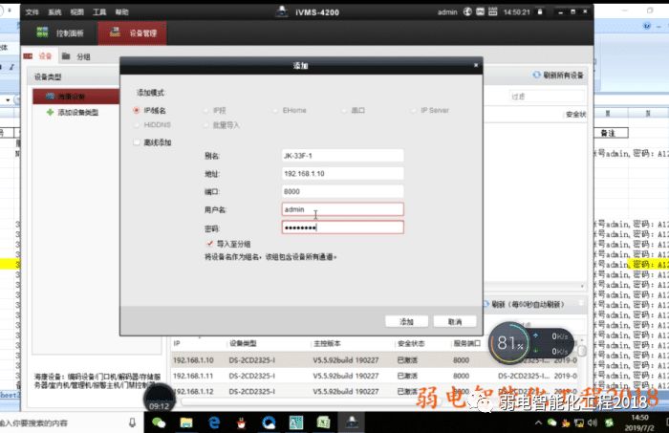Click the microphone icon in taskbar search
The image size is (669, 433).
[132, 422]
